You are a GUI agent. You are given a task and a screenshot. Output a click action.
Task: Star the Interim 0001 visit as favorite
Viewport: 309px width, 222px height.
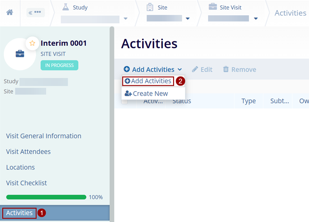coord(32,43)
